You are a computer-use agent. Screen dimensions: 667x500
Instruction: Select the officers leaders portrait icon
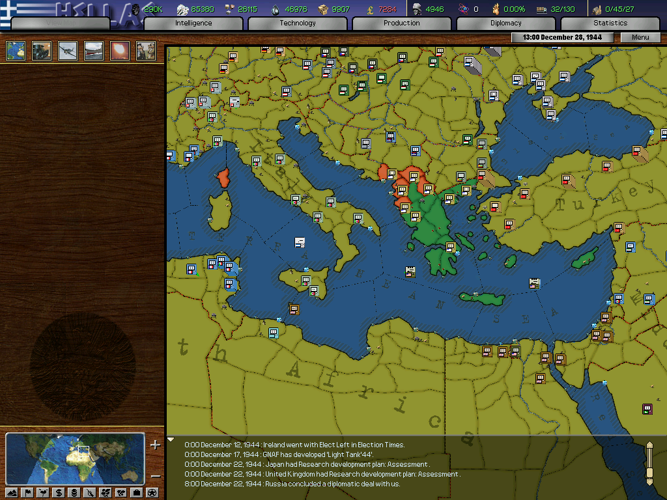[145, 51]
